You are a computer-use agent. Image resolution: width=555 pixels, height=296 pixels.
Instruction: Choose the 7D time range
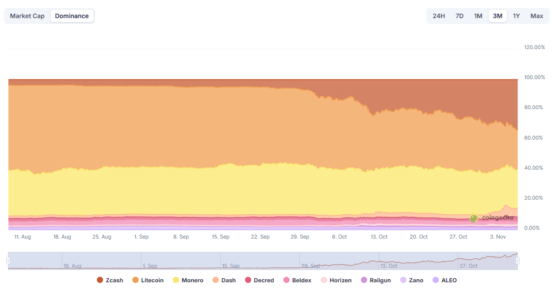click(459, 16)
